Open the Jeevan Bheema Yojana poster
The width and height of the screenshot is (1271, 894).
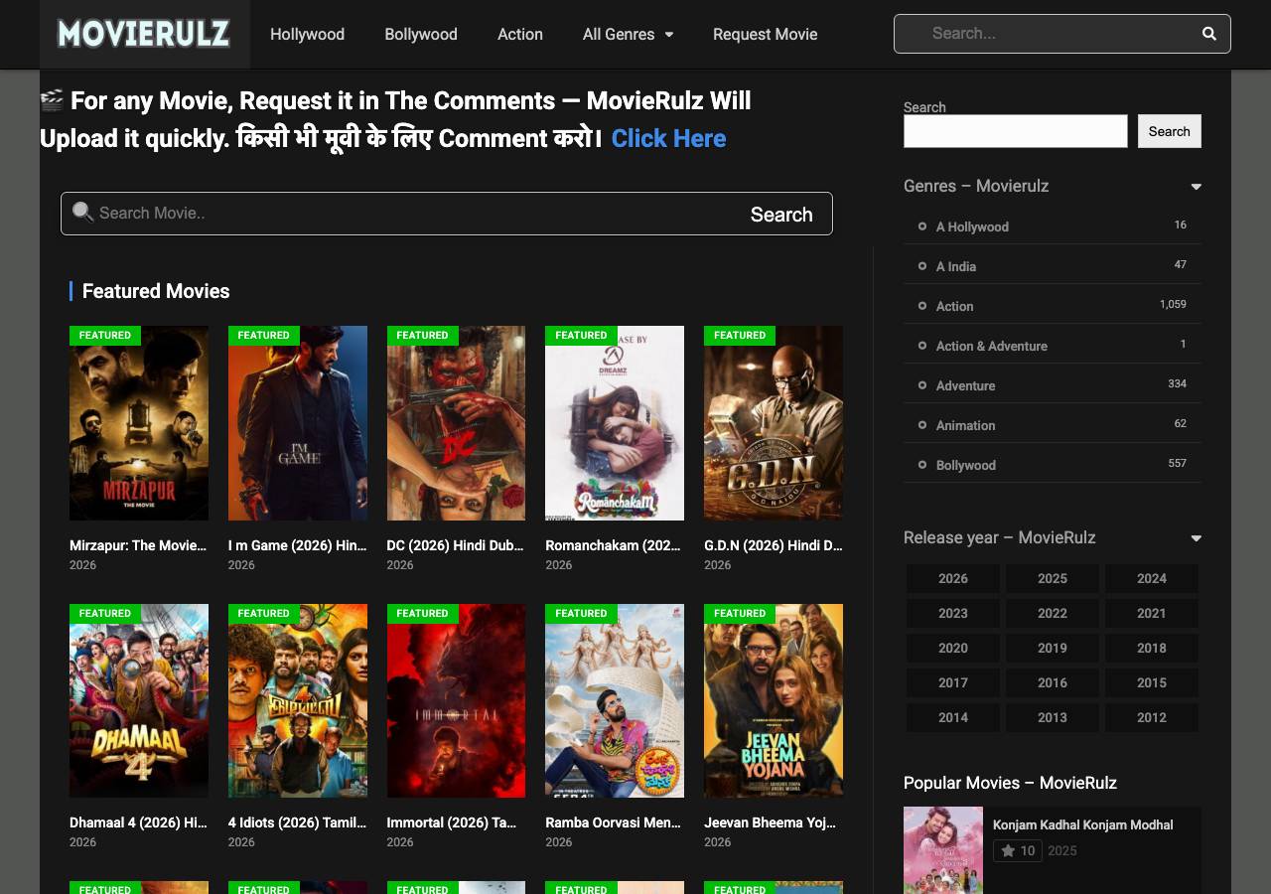[x=774, y=701]
